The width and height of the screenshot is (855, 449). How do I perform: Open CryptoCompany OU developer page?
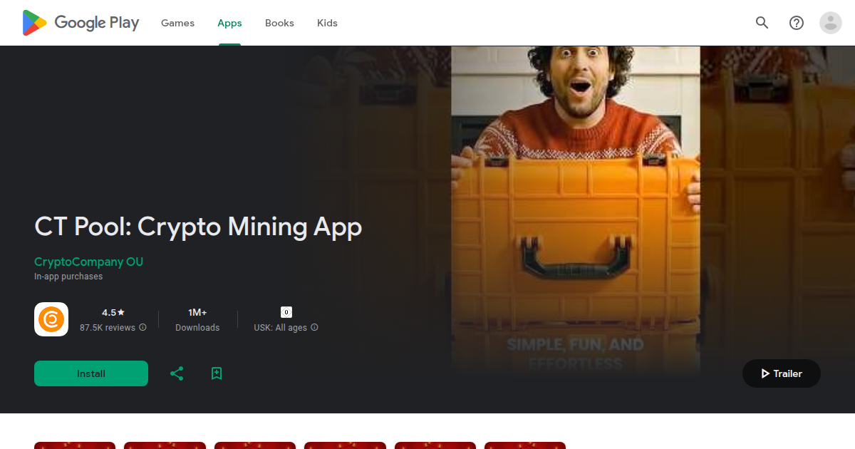[x=88, y=262]
